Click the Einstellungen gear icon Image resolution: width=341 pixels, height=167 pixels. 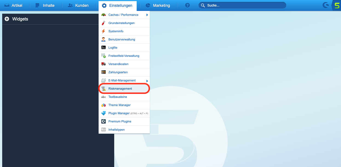(x=104, y=5)
